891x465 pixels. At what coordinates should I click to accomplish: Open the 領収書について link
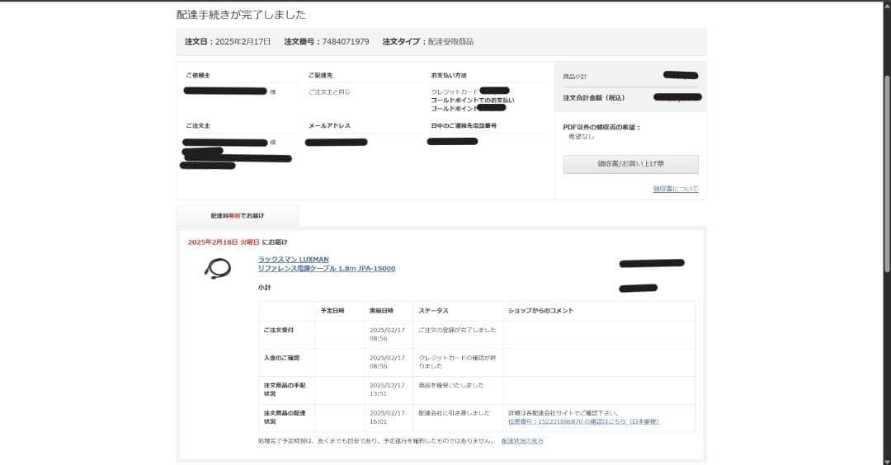click(675, 189)
